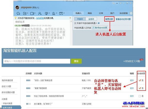Toggle auto-reply checkbox for "谢谢"等感谢语 row
The width and height of the screenshot is (148, 109).
point(140,88)
